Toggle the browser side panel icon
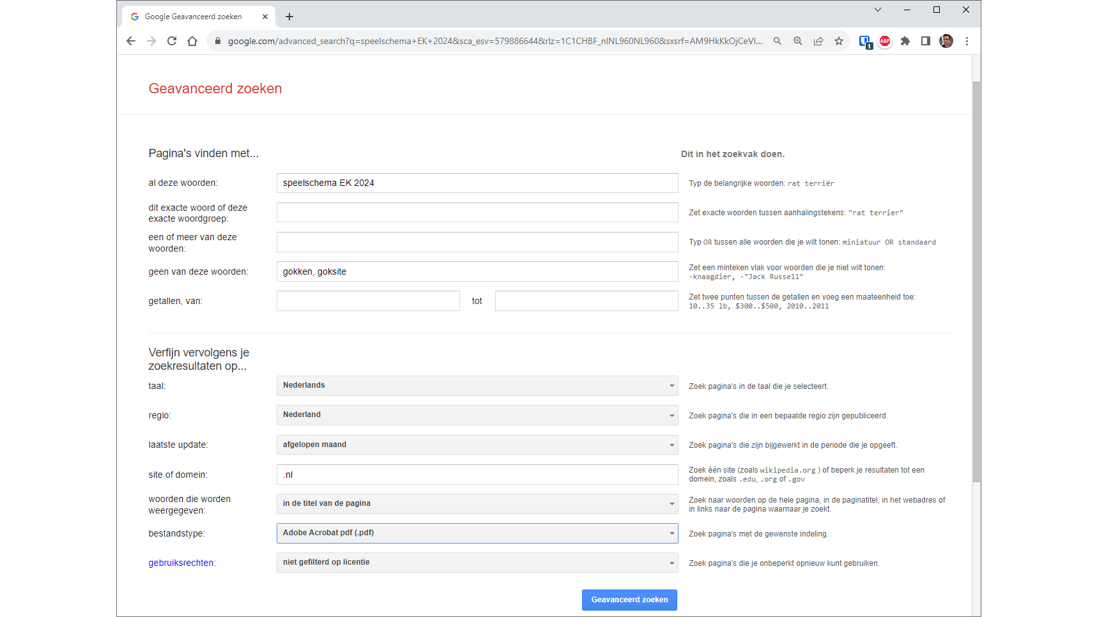The height and width of the screenshot is (617, 1097). point(926,41)
